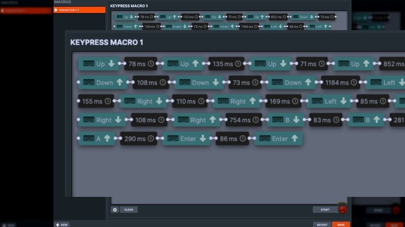The height and width of the screenshot is (227, 405).
Task: Select Keypress Macro 1 in the macros list
Action: (x=79, y=10)
